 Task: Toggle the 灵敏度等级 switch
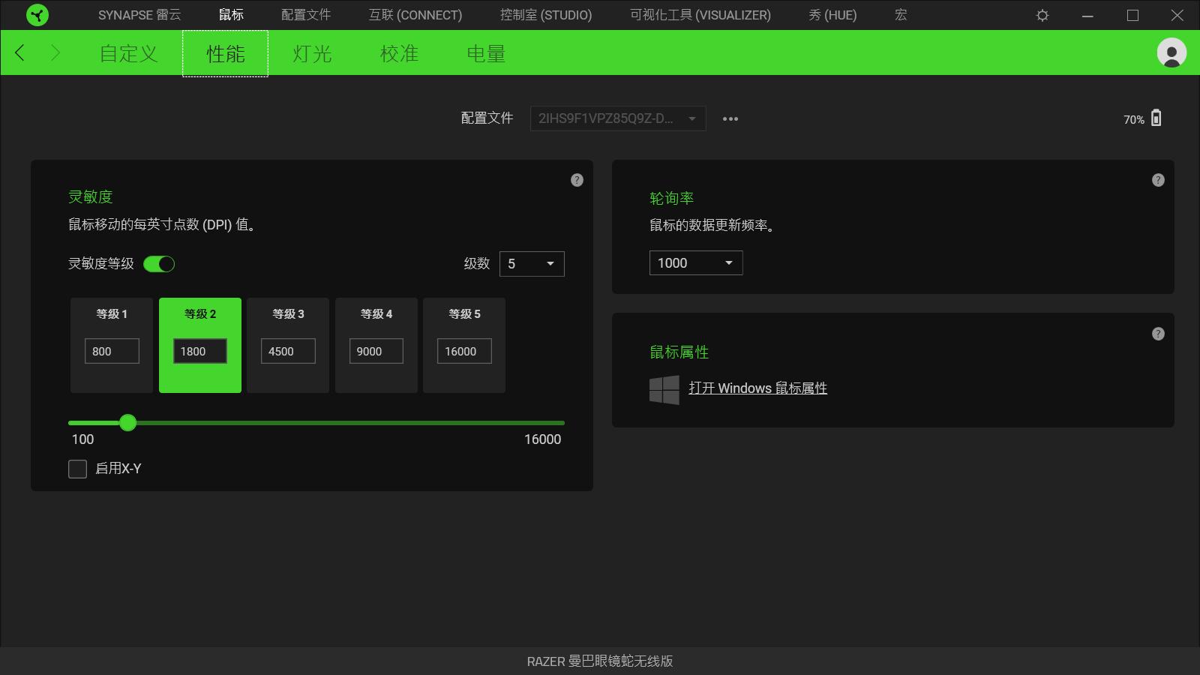click(x=159, y=264)
